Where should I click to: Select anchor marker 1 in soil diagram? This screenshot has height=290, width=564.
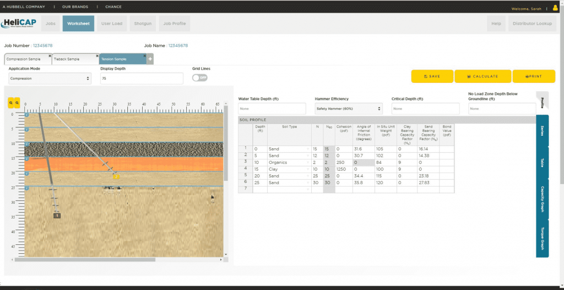[x=57, y=216]
